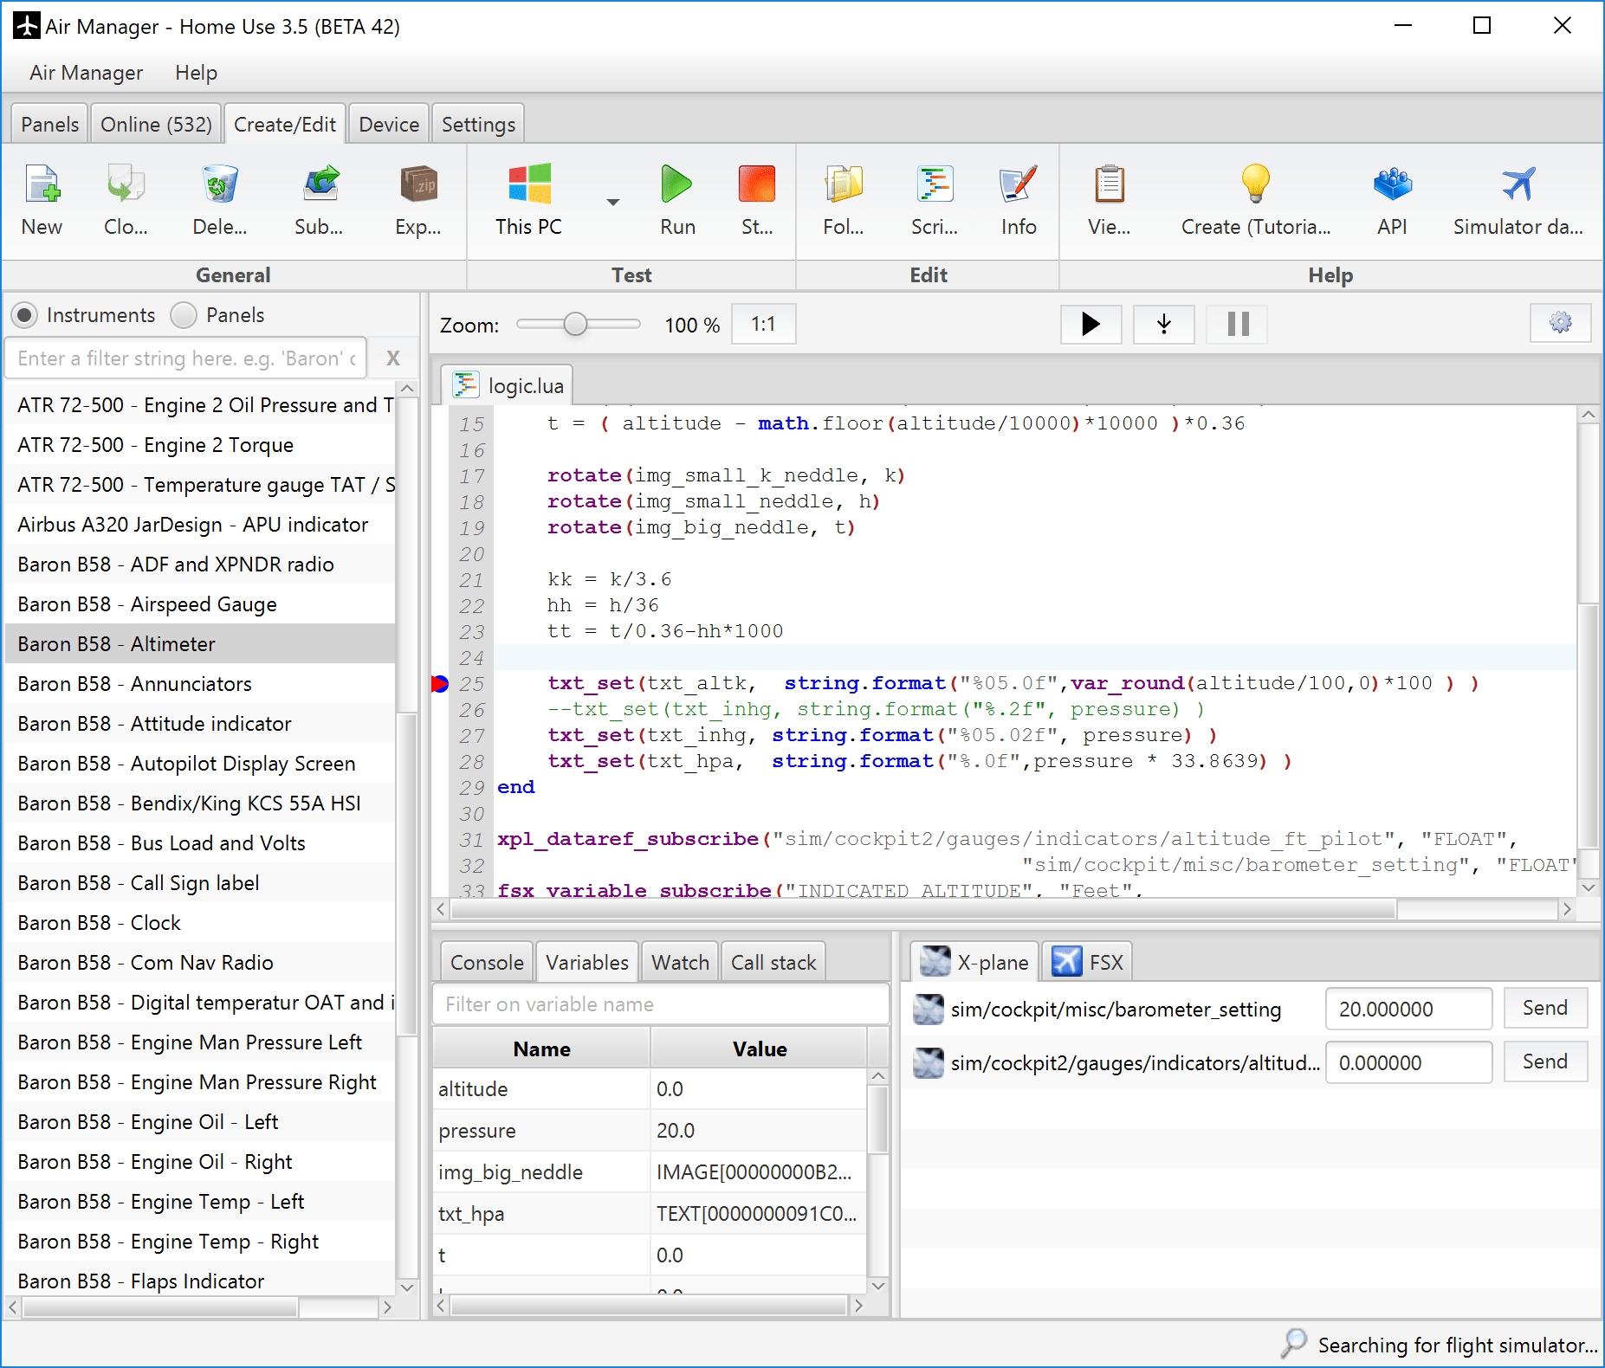The image size is (1605, 1368).
Task: Click the variable name filter field
Action: pyautogui.click(x=660, y=1004)
